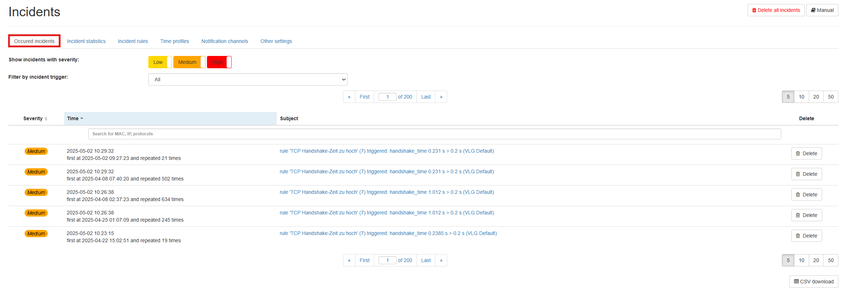Delete incident repeated 19 times
Screen dimensions: 846x296
pos(807,236)
